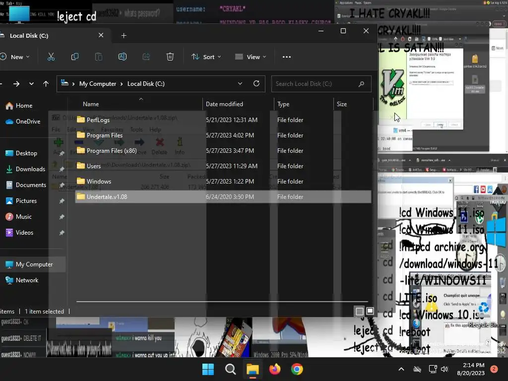Open the See more ellipsis menu

click(286, 57)
